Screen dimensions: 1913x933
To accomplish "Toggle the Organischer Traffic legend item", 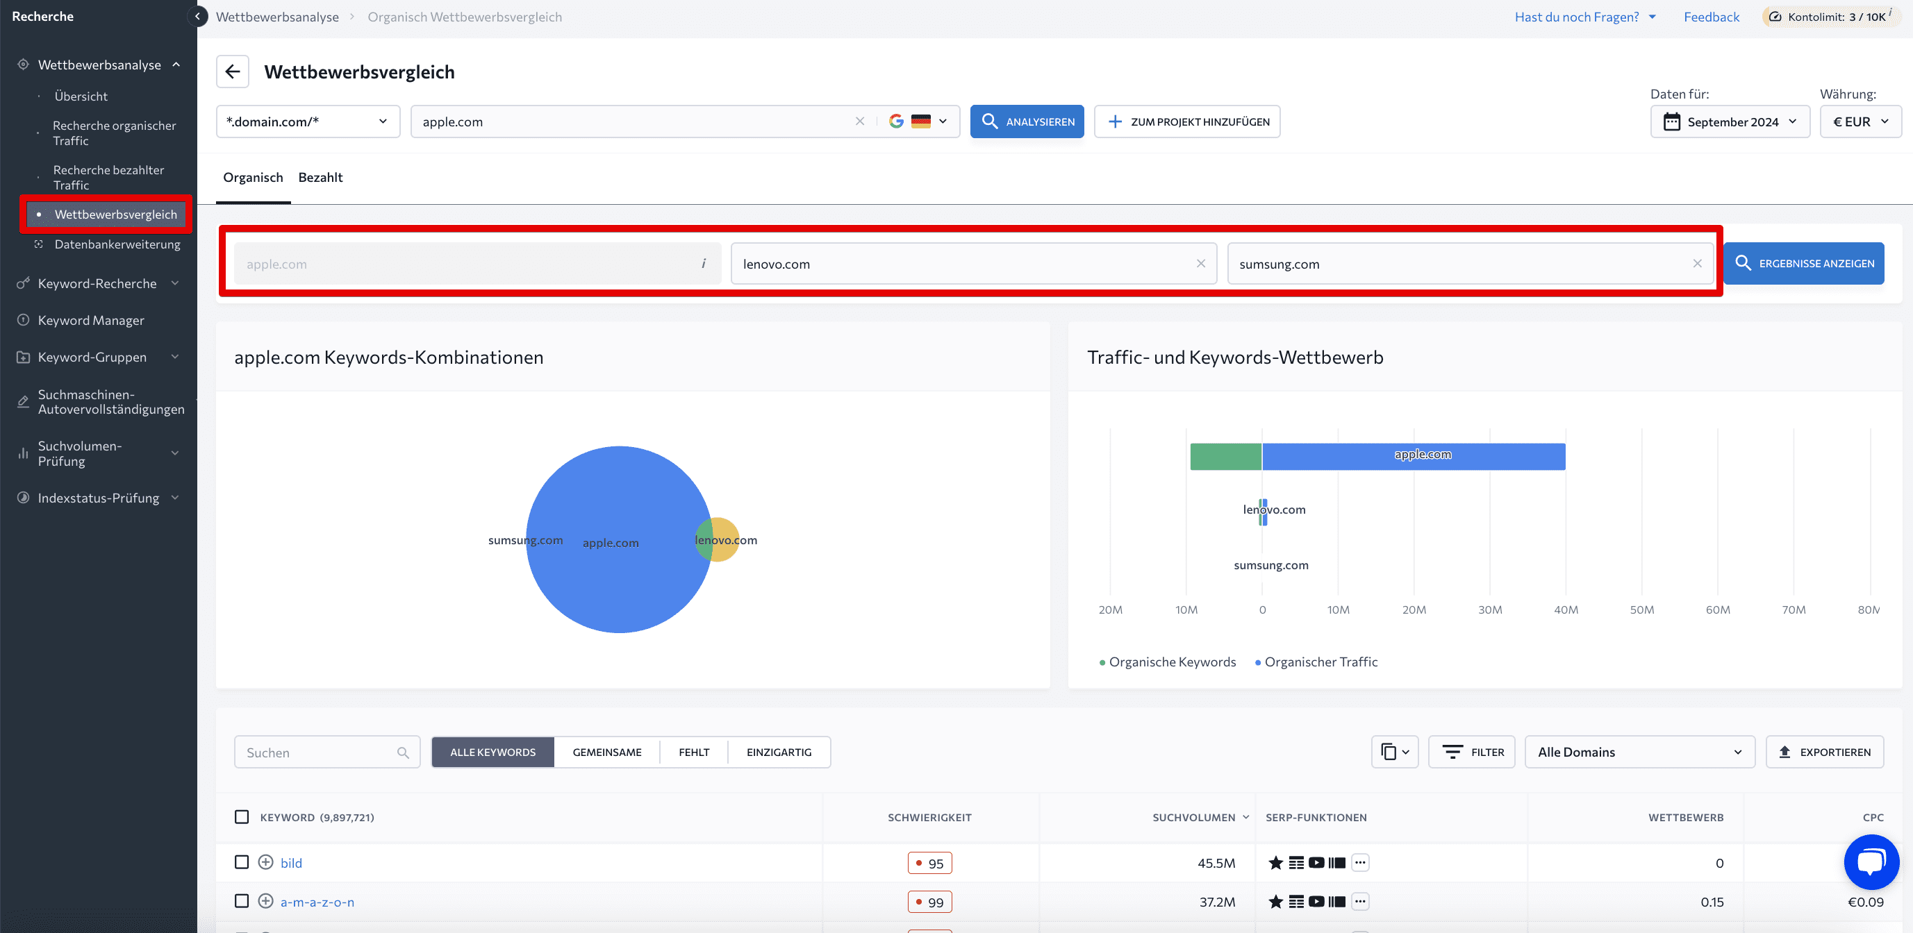I will pos(1315,662).
